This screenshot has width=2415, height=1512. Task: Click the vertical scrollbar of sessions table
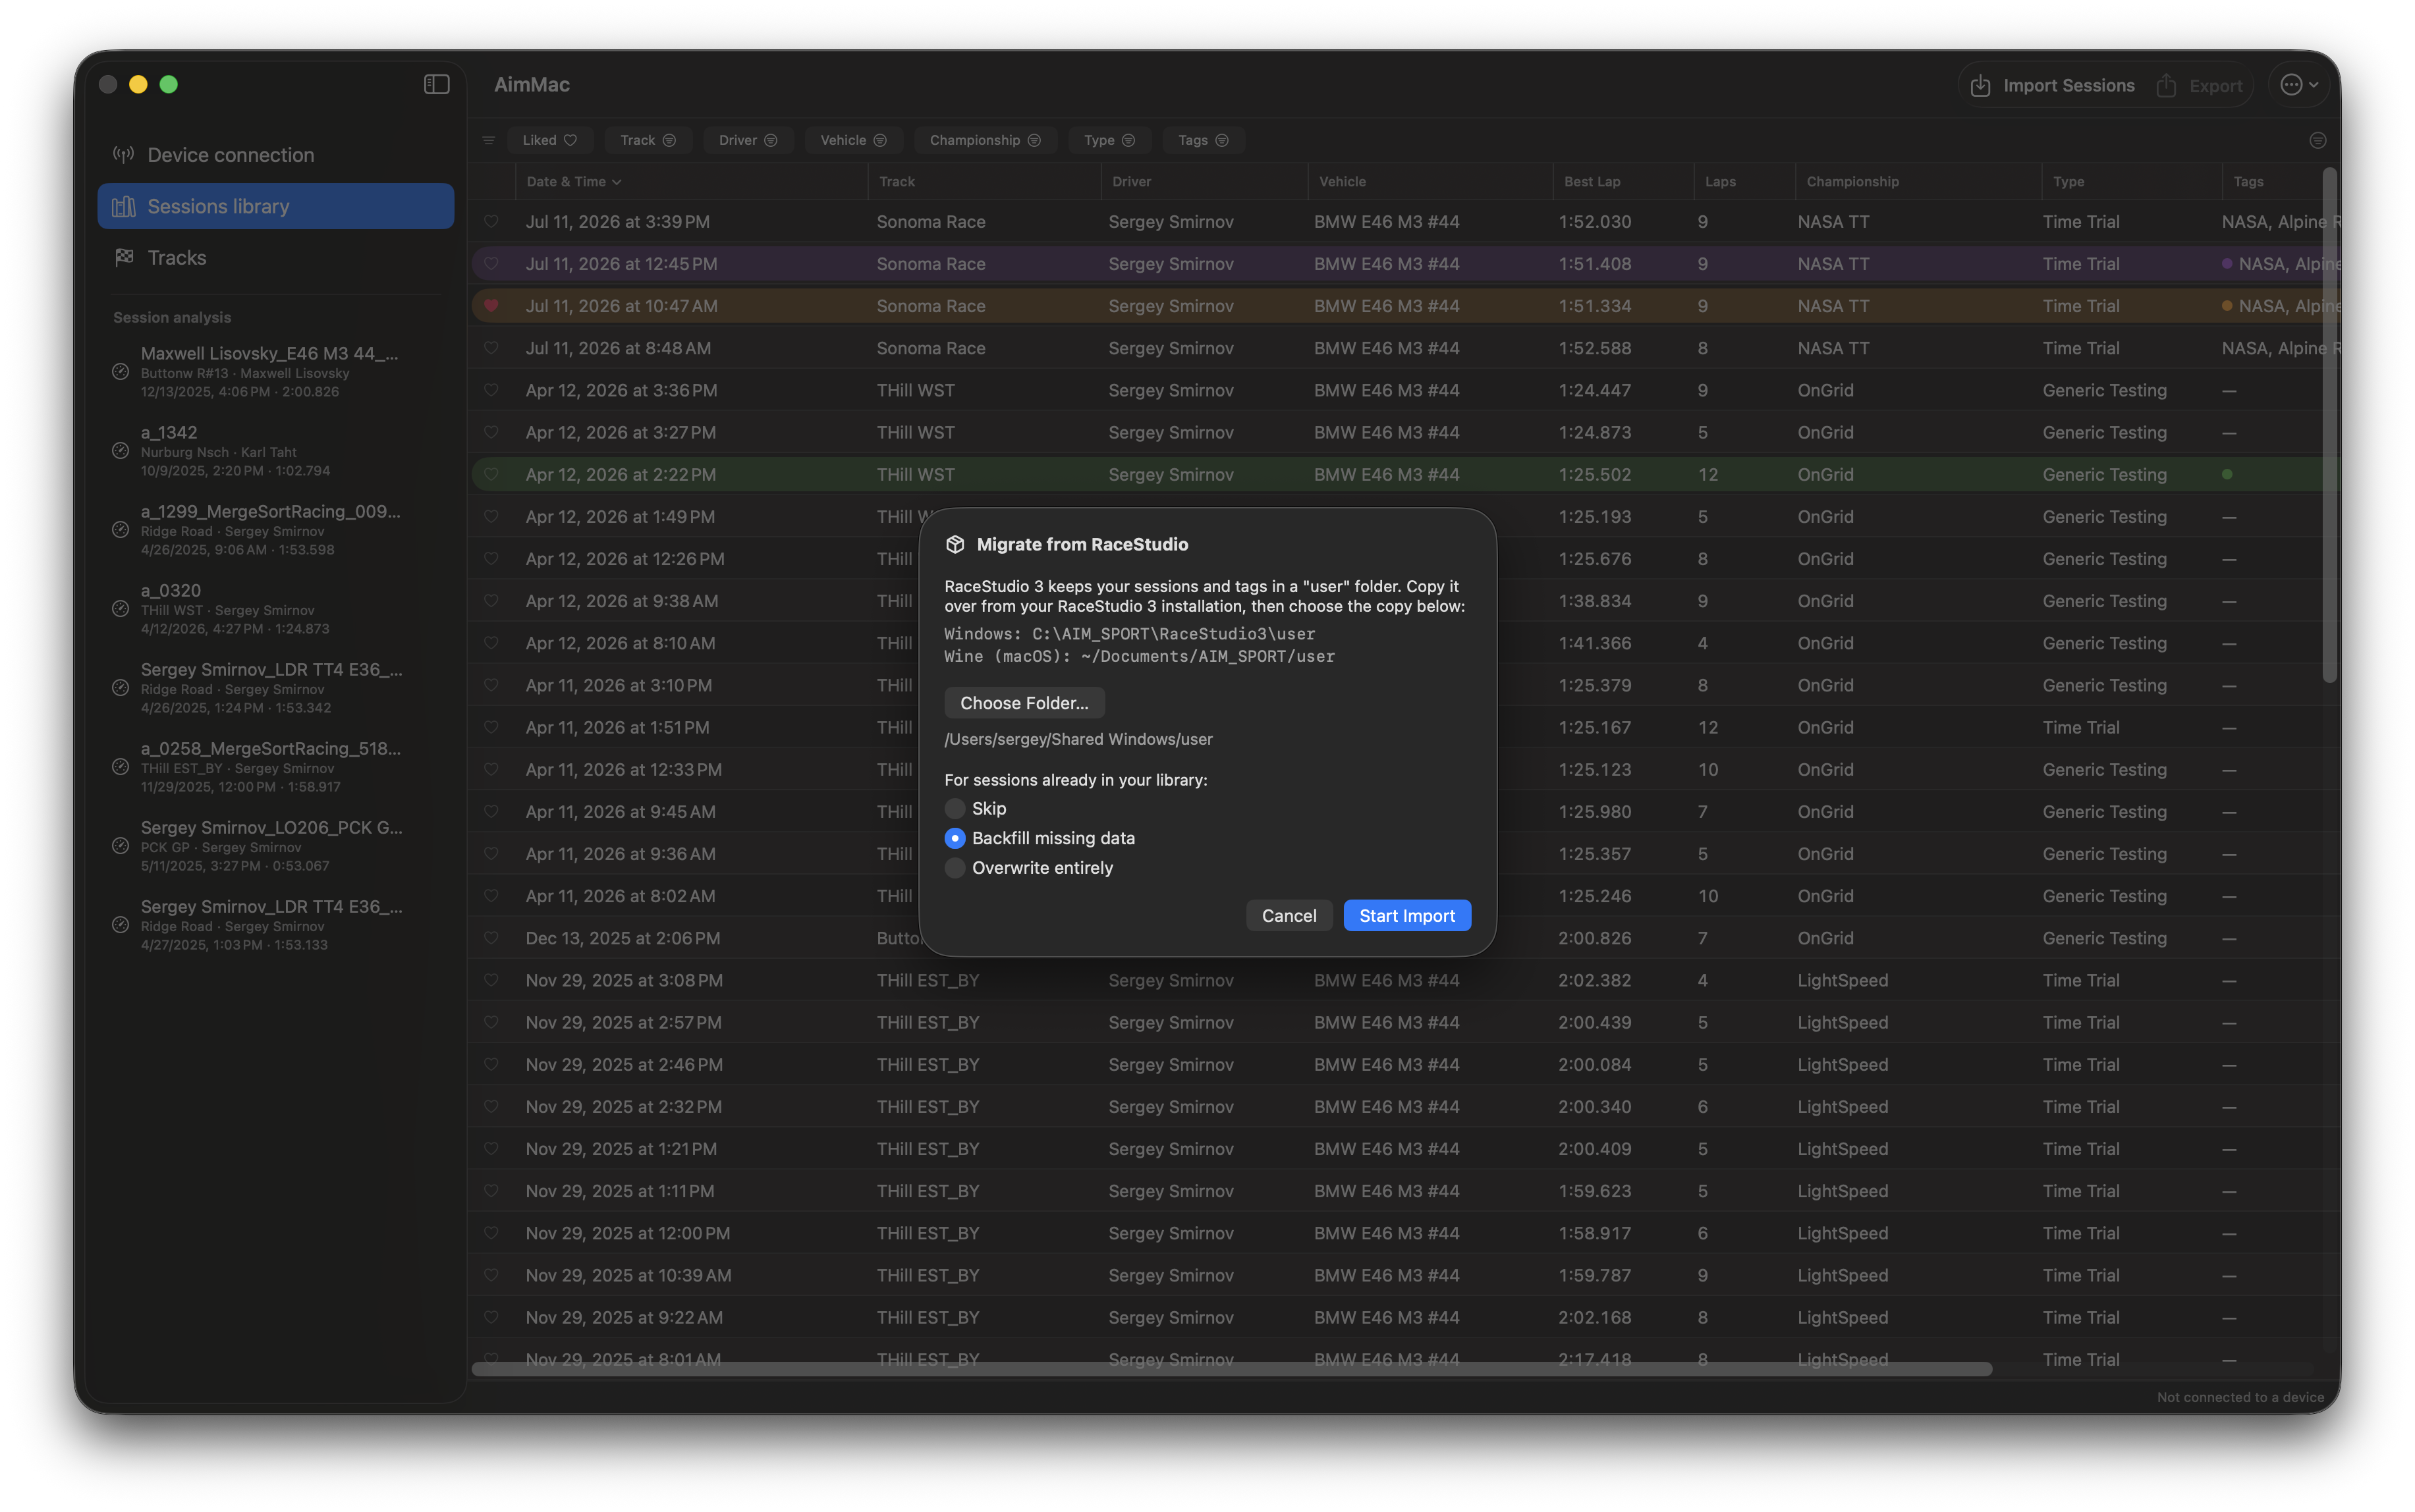coord(2329,425)
